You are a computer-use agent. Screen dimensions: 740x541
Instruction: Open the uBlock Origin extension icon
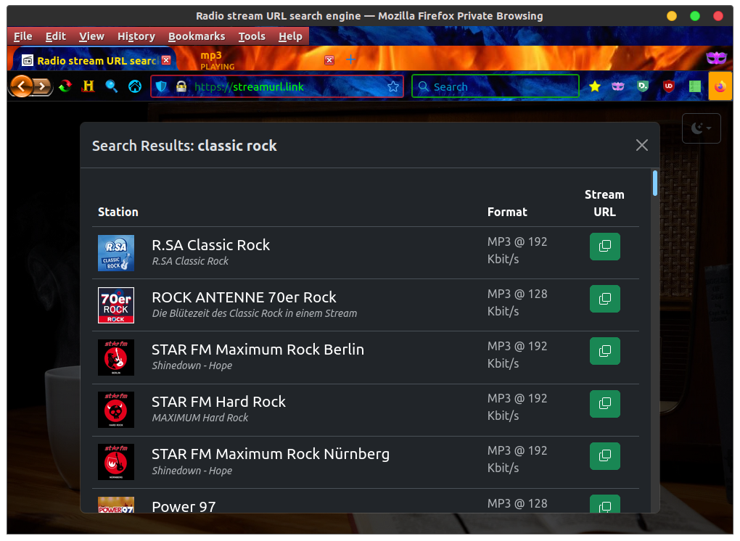tap(668, 86)
